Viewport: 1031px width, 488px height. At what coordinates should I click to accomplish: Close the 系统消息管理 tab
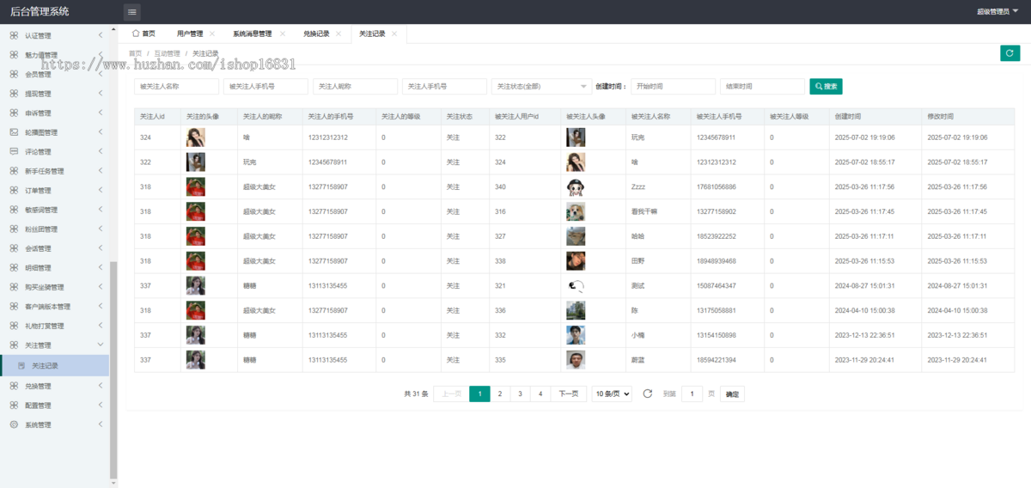coord(281,34)
